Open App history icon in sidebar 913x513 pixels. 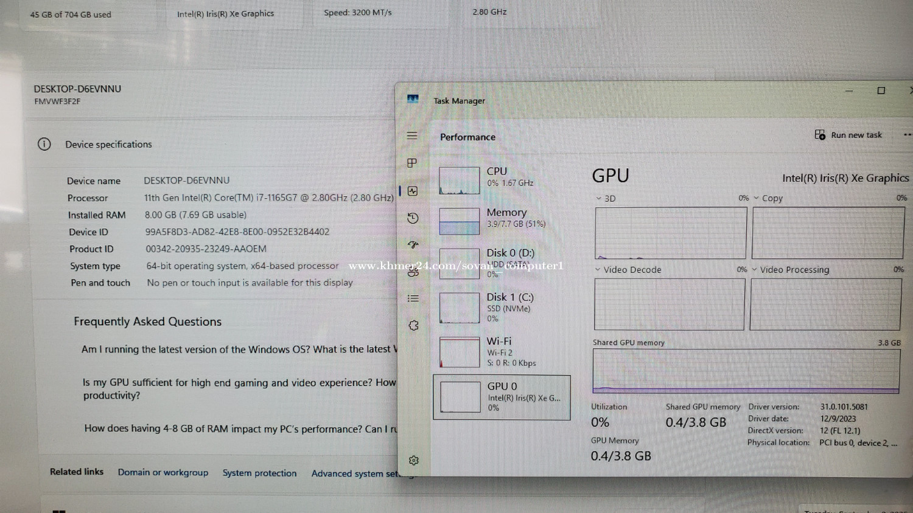point(413,218)
